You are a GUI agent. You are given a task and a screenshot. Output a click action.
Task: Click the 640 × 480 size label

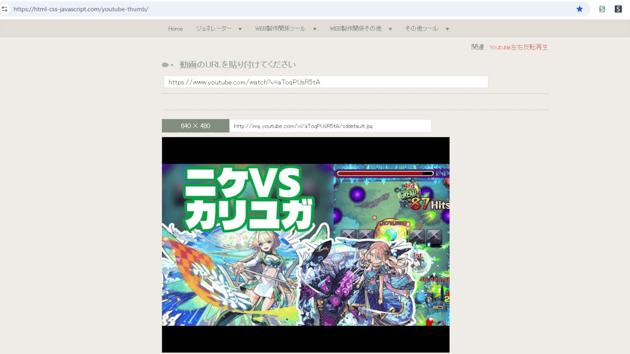pyautogui.click(x=195, y=126)
